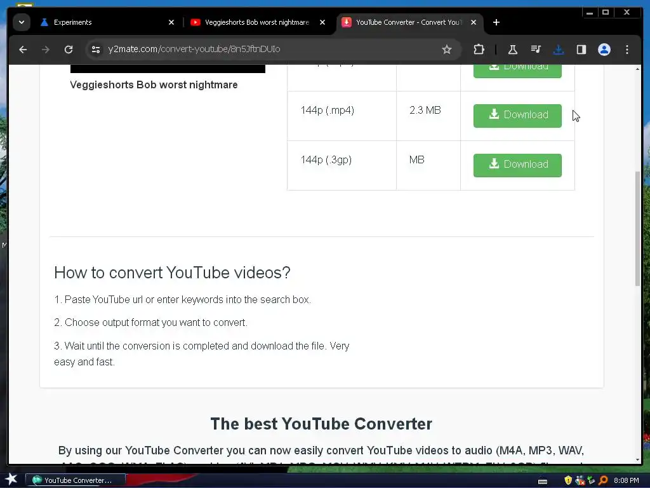Open Chrome three-dot menu

(627, 50)
